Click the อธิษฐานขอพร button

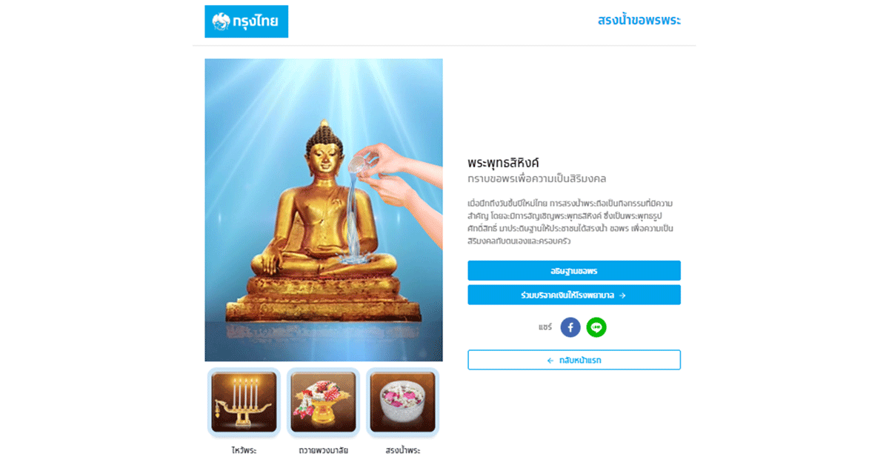tap(574, 271)
